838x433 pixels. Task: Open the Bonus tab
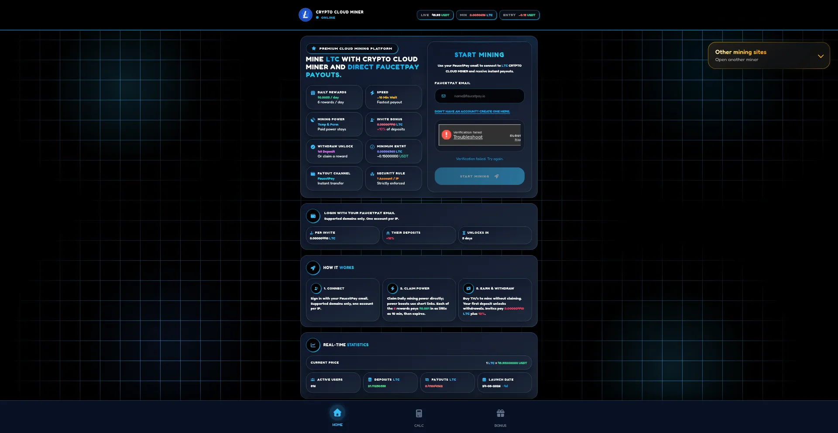(501, 418)
